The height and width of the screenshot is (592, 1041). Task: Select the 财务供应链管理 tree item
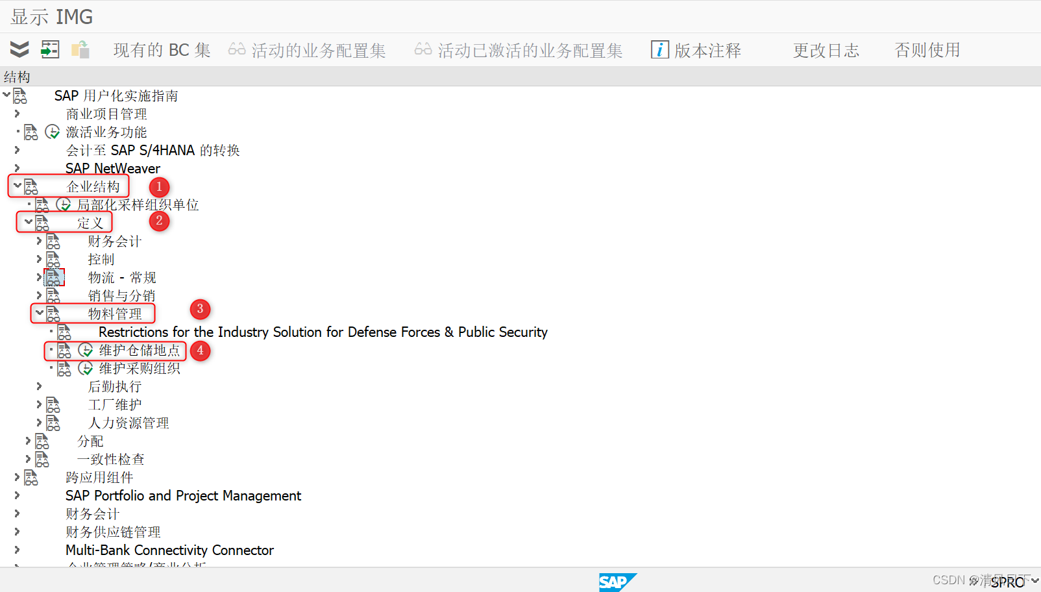[x=113, y=532]
